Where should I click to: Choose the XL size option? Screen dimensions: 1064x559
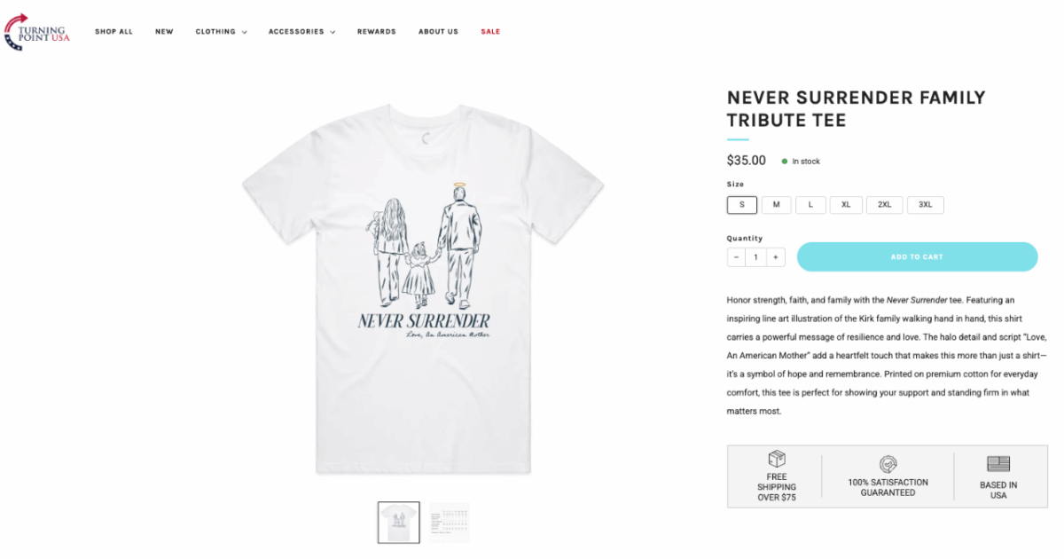pos(846,205)
